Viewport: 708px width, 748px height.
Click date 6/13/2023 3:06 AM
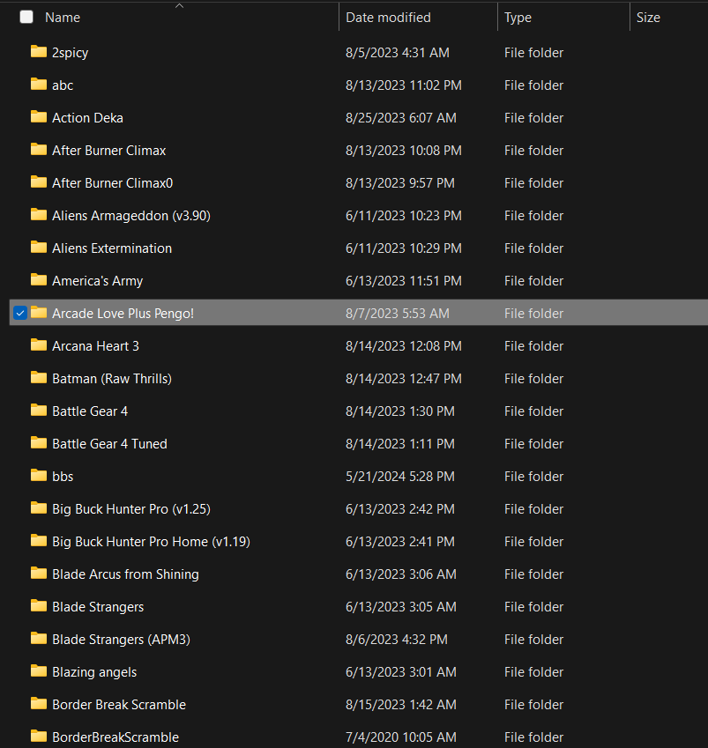400,574
